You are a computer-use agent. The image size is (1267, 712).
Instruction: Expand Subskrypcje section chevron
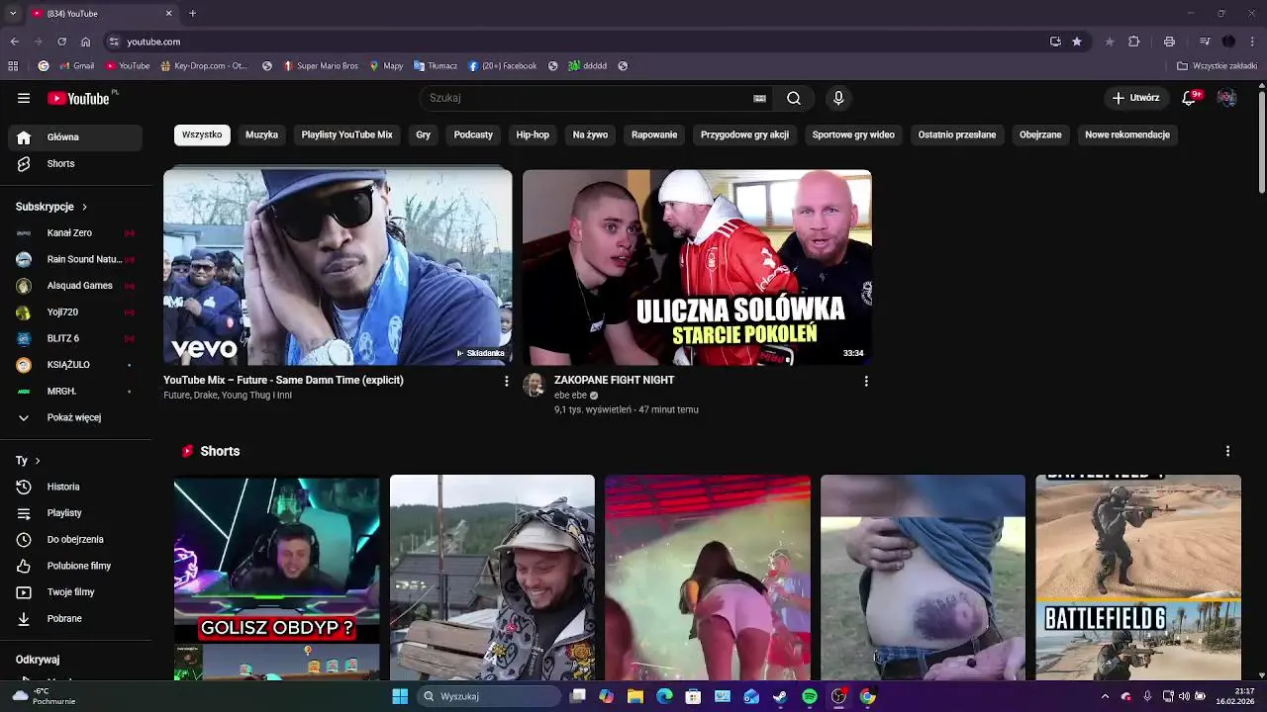84,207
